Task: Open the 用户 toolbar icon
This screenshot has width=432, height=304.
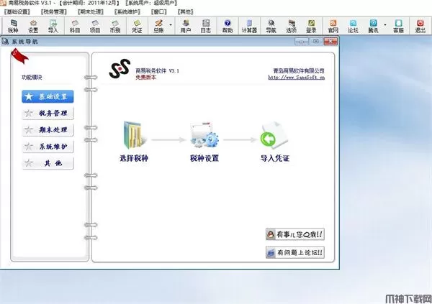Action: (186, 27)
